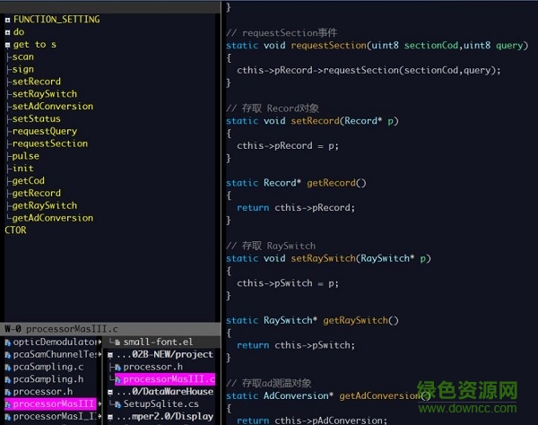This screenshot has width=538, height=425.
Task: Open pcaSampling.h in sources list
Action: (48, 379)
